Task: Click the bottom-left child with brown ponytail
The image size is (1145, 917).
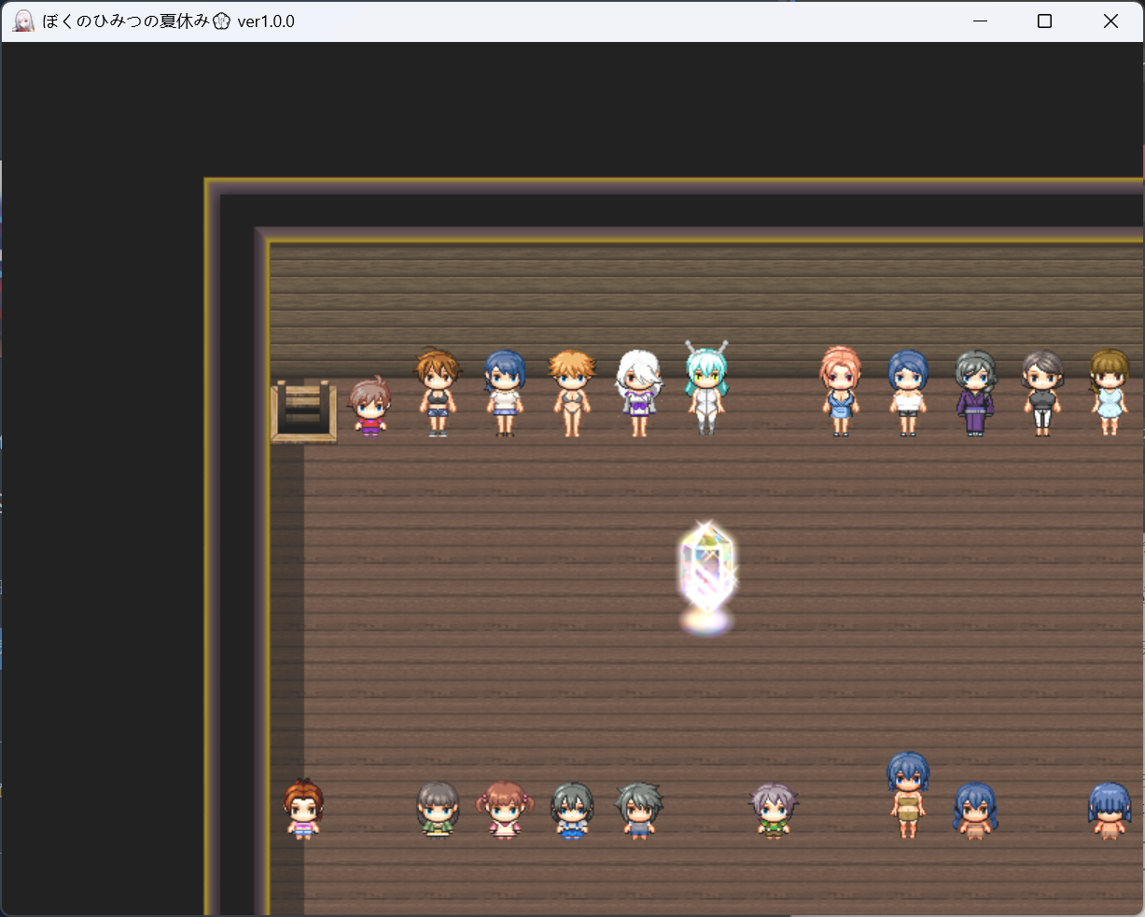Action: 303,810
